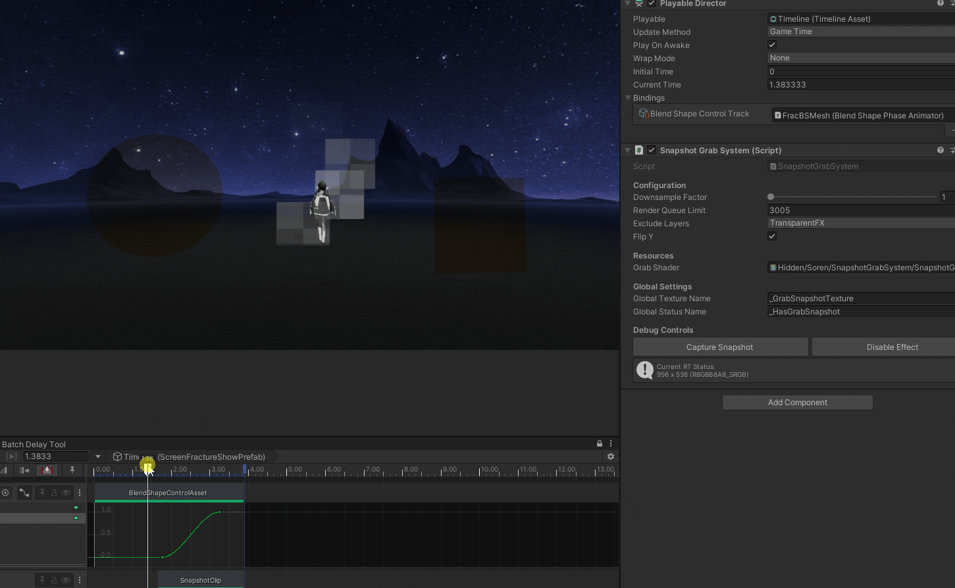Viewport: 955px width, 588px height.
Task: Open the Wrap Mode dropdown
Action: click(861, 58)
